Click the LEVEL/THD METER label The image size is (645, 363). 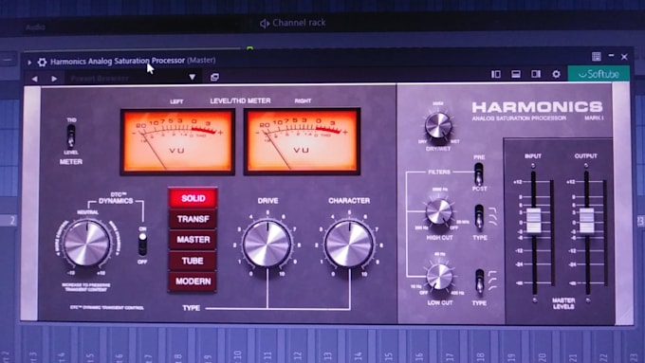tap(240, 100)
